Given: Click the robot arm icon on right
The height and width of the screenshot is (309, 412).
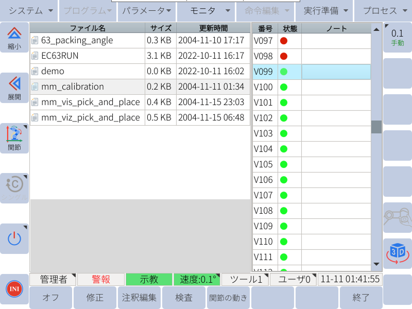Looking at the screenshot, I should tap(398, 217).
